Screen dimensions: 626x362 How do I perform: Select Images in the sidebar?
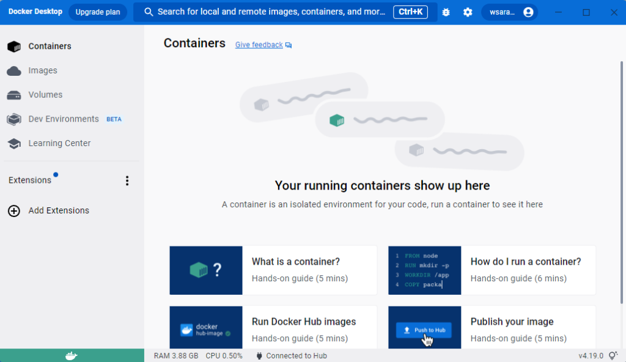[x=43, y=71]
